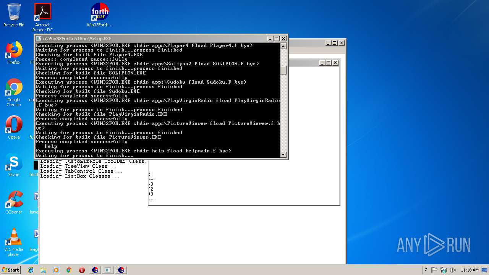The image size is (489, 275).
Task: Open Google Chrome desktop shortcut
Action: tap(14, 93)
